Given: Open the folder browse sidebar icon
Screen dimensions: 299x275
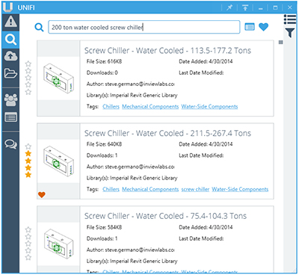Looking at the screenshot, I should pyautogui.click(x=10, y=73).
